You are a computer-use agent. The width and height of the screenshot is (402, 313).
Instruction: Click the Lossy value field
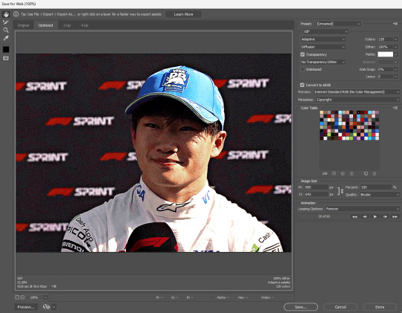[386, 77]
